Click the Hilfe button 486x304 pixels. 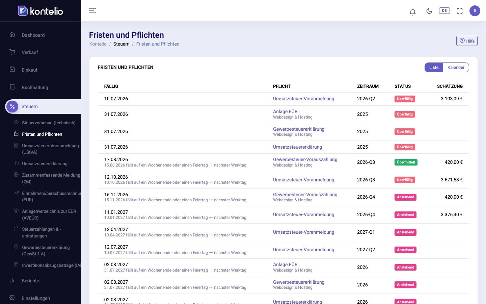tap(467, 41)
